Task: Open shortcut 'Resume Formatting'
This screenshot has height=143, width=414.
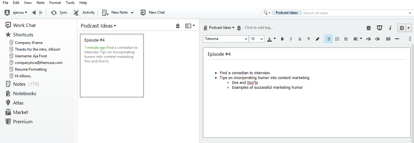Action: coord(28,69)
